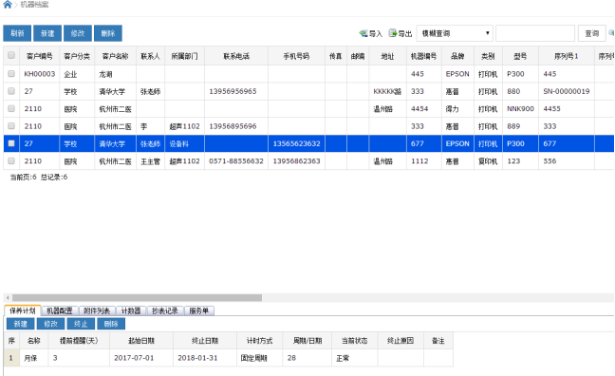Image resolution: width=615 pixels, height=376 pixels.
Task: Click the 手机号码 column header
Action: click(x=296, y=56)
